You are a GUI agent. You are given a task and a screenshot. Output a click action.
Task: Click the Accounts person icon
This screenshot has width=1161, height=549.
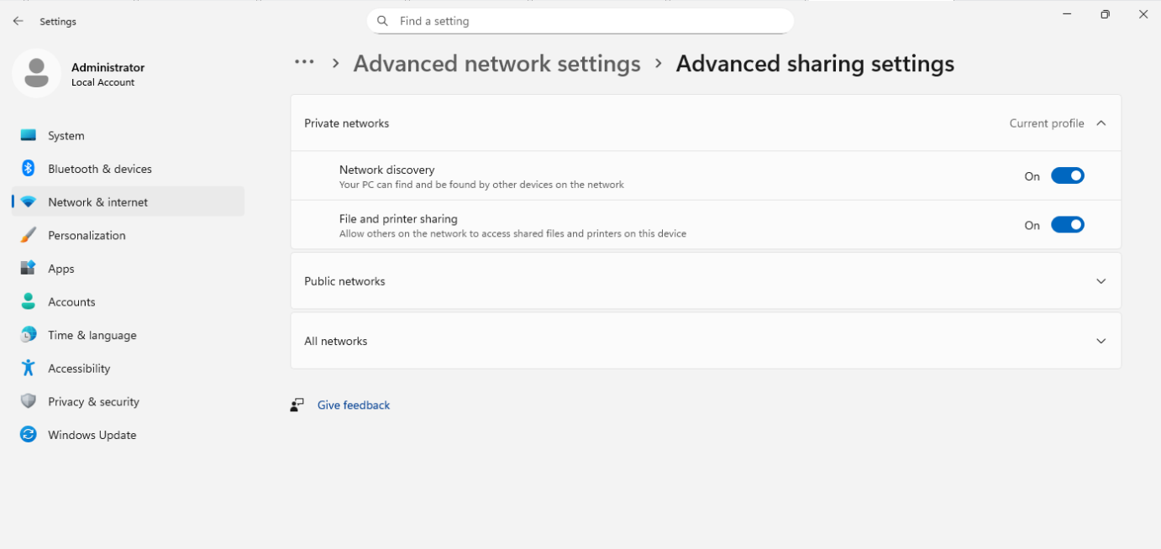click(x=29, y=301)
